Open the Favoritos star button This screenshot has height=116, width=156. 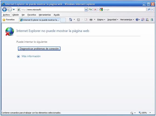click(x=9, y=20)
